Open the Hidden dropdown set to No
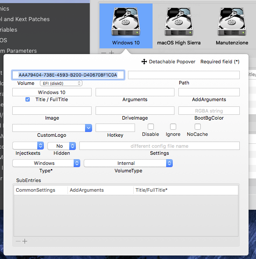 (61, 146)
